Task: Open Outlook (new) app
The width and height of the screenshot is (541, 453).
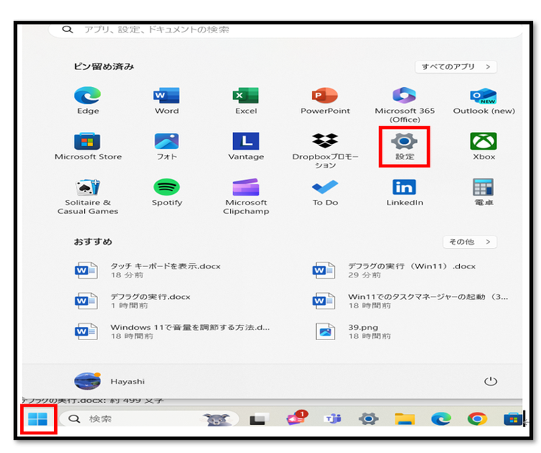Action: pos(484,100)
